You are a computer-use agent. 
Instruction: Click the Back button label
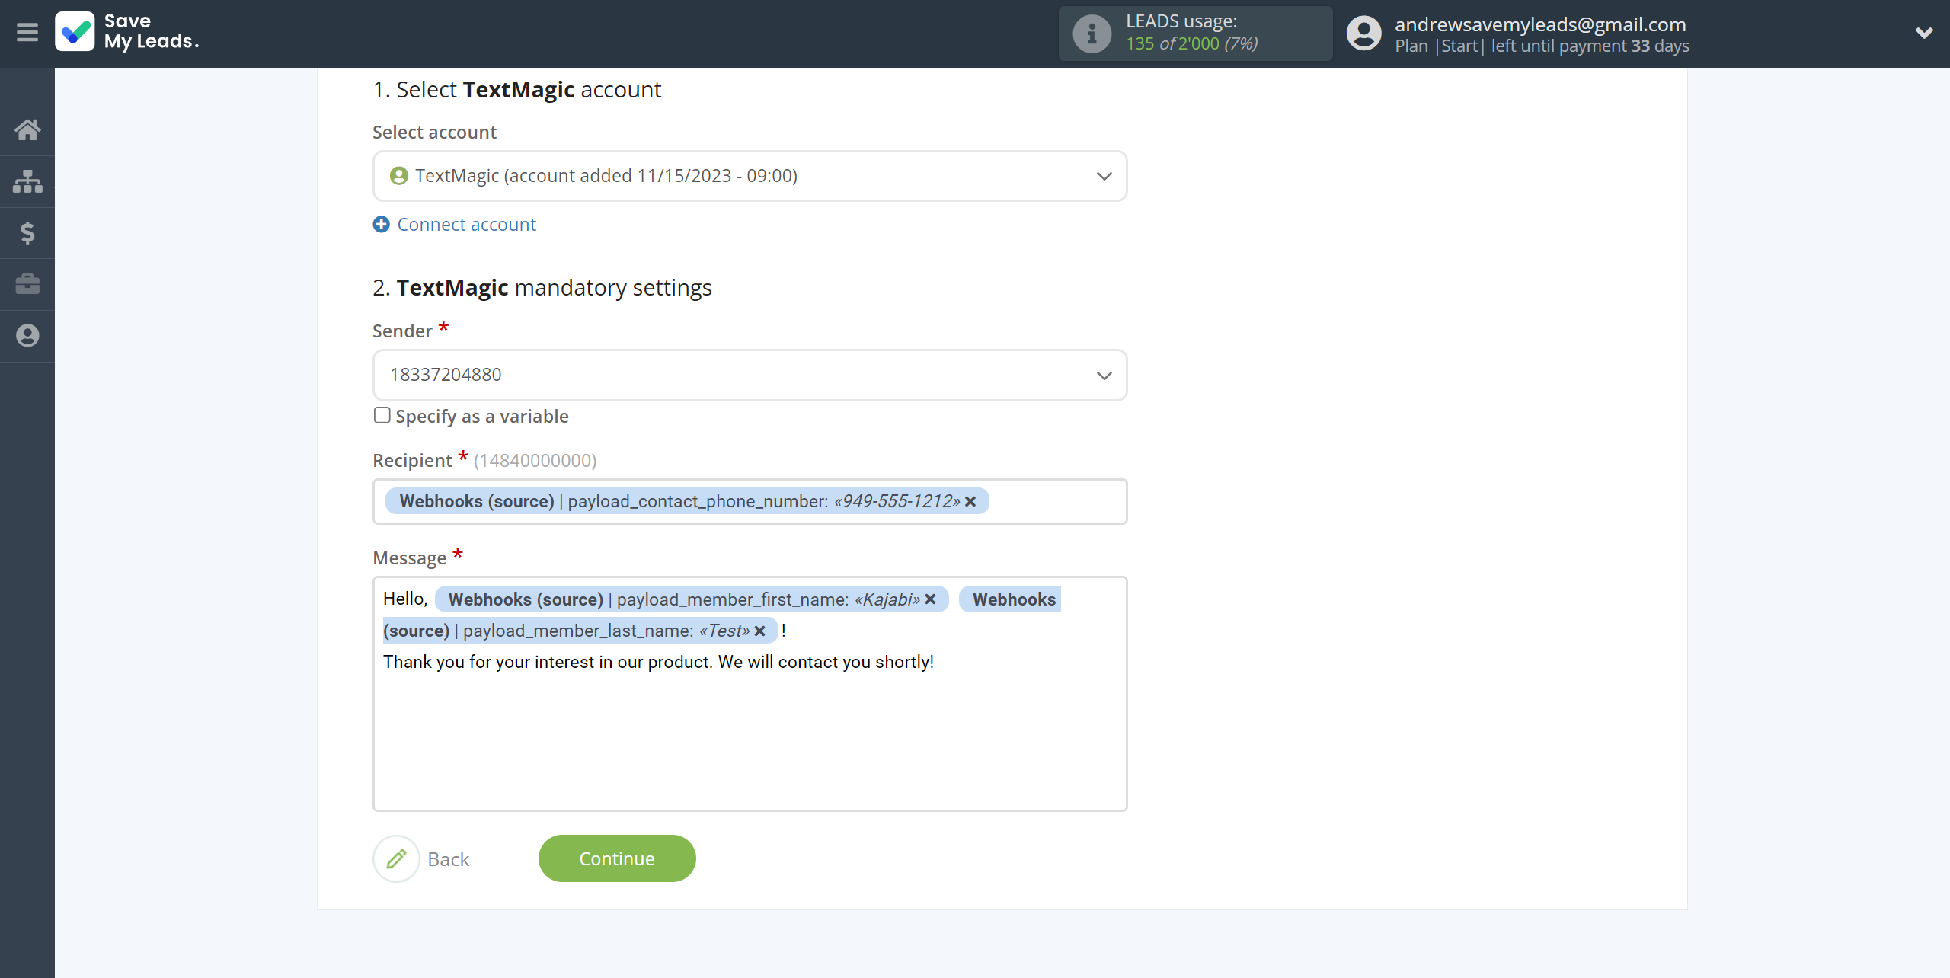coord(448,859)
